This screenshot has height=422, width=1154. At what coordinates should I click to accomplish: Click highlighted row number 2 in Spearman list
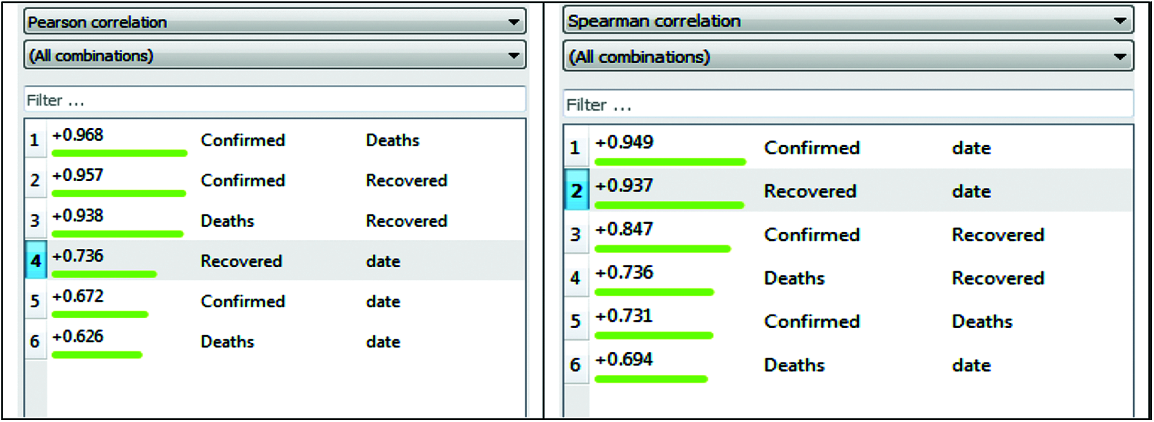[x=576, y=191]
